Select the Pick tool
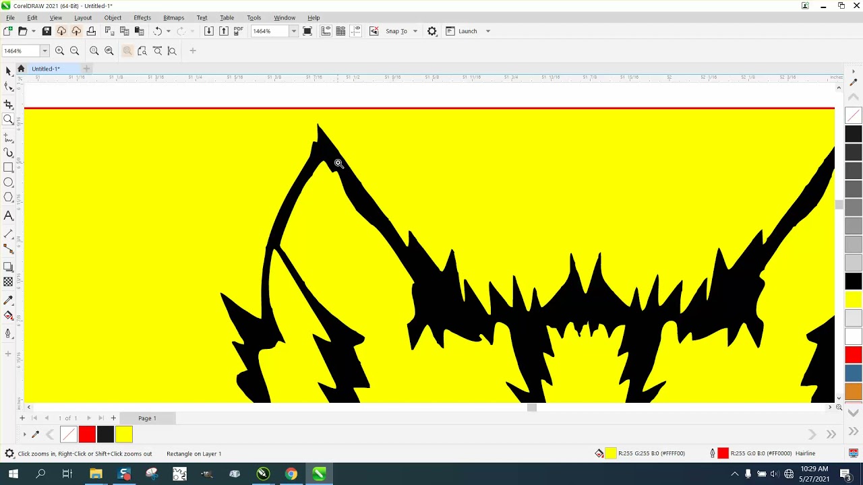The width and height of the screenshot is (863, 485). (8, 71)
